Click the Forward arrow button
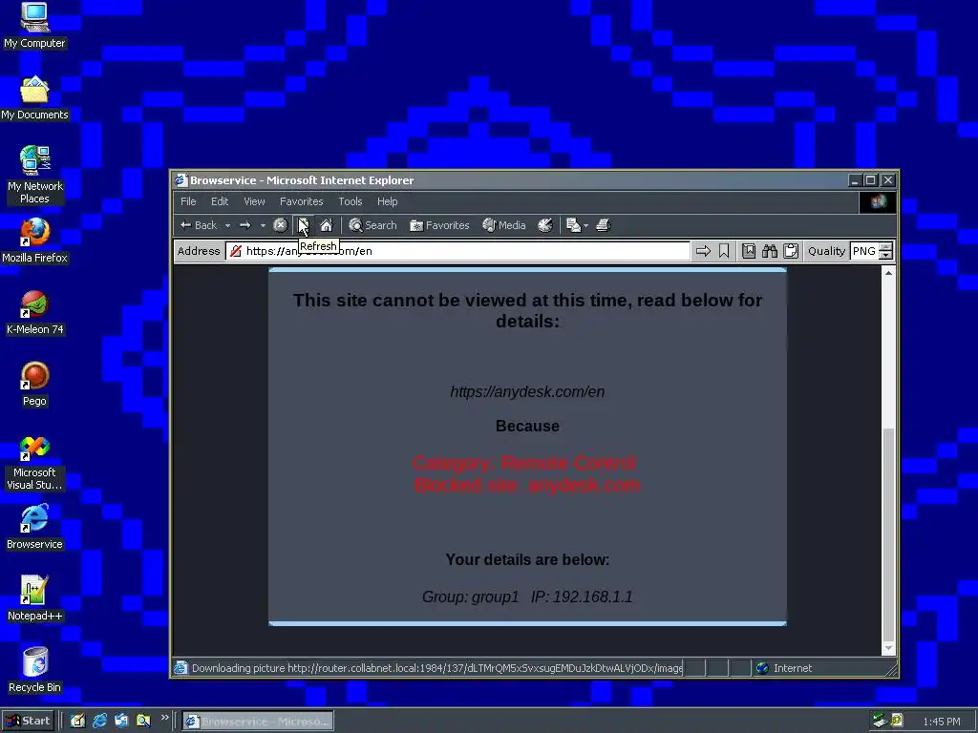This screenshot has width=978, height=733. [245, 225]
